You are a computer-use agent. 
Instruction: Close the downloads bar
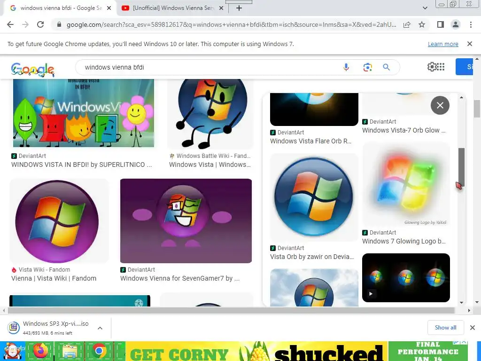point(473,328)
